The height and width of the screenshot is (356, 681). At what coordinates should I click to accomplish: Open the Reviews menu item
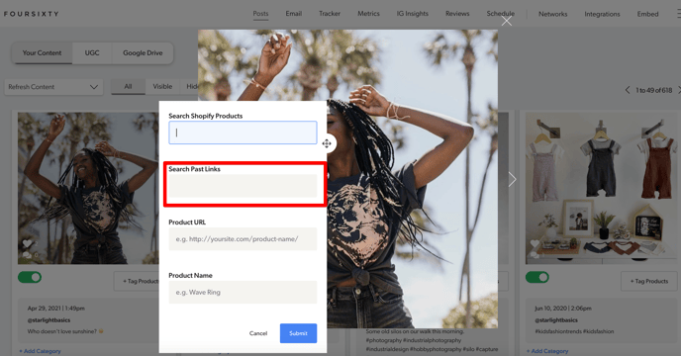pyautogui.click(x=457, y=14)
